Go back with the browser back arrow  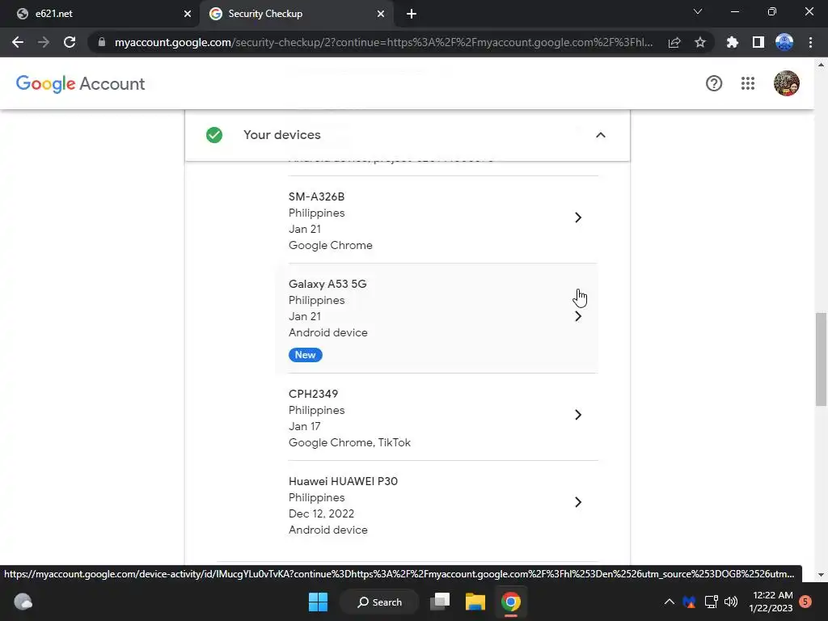pos(18,42)
